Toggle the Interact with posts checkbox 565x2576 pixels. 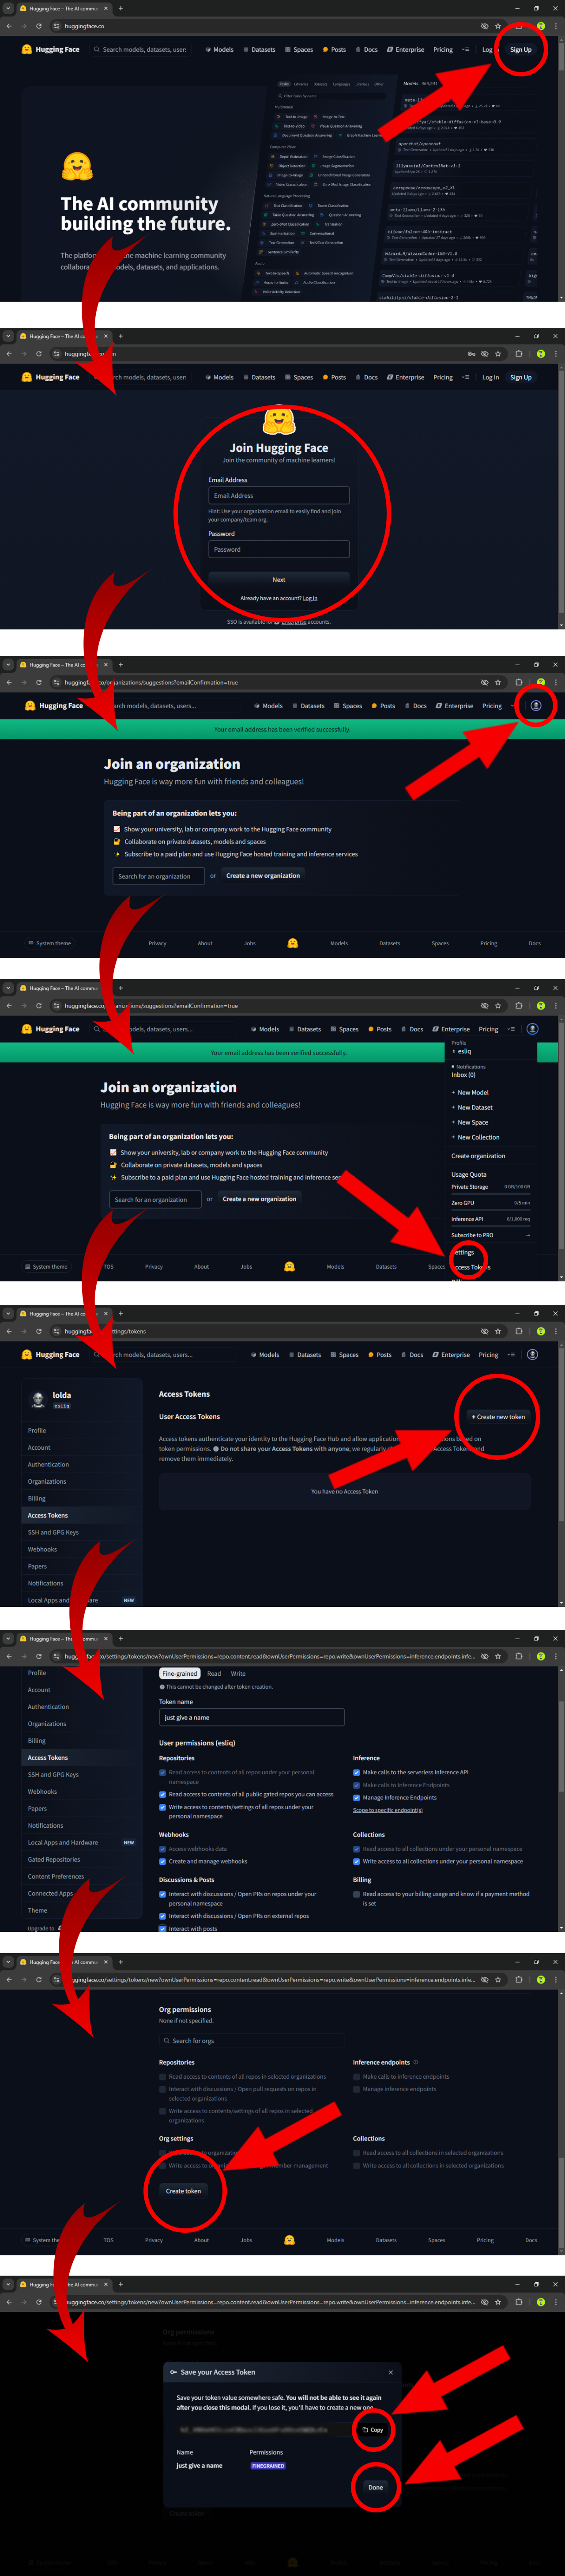[x=163, y=1929]
